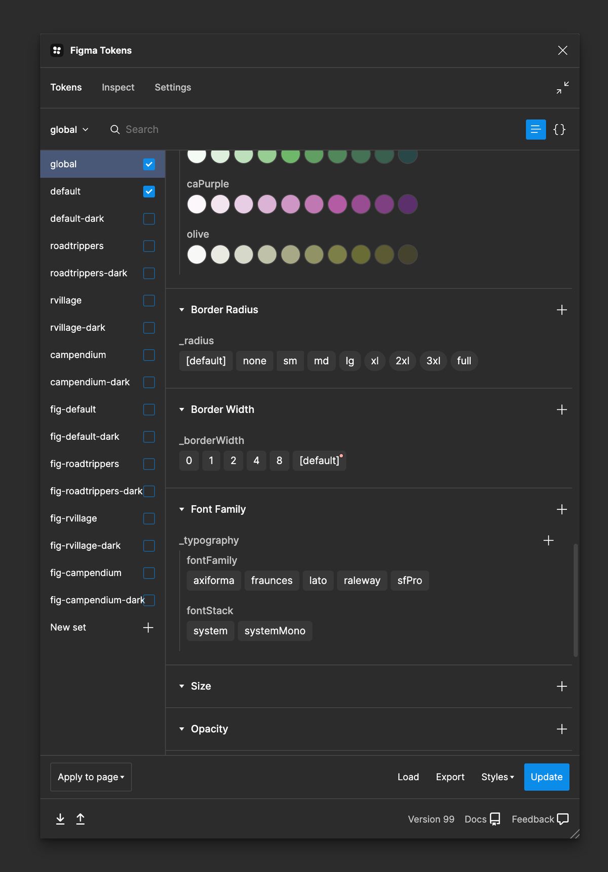The width and height of the screenshot is (608, 872).
Task: Select the systemMono font stack token
Action: pos(275,631)
